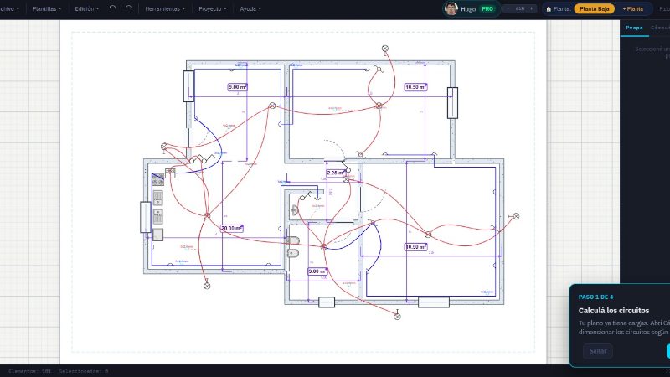Click the house icon beside Planta
670x377 pixels.
tap(549, 8)
